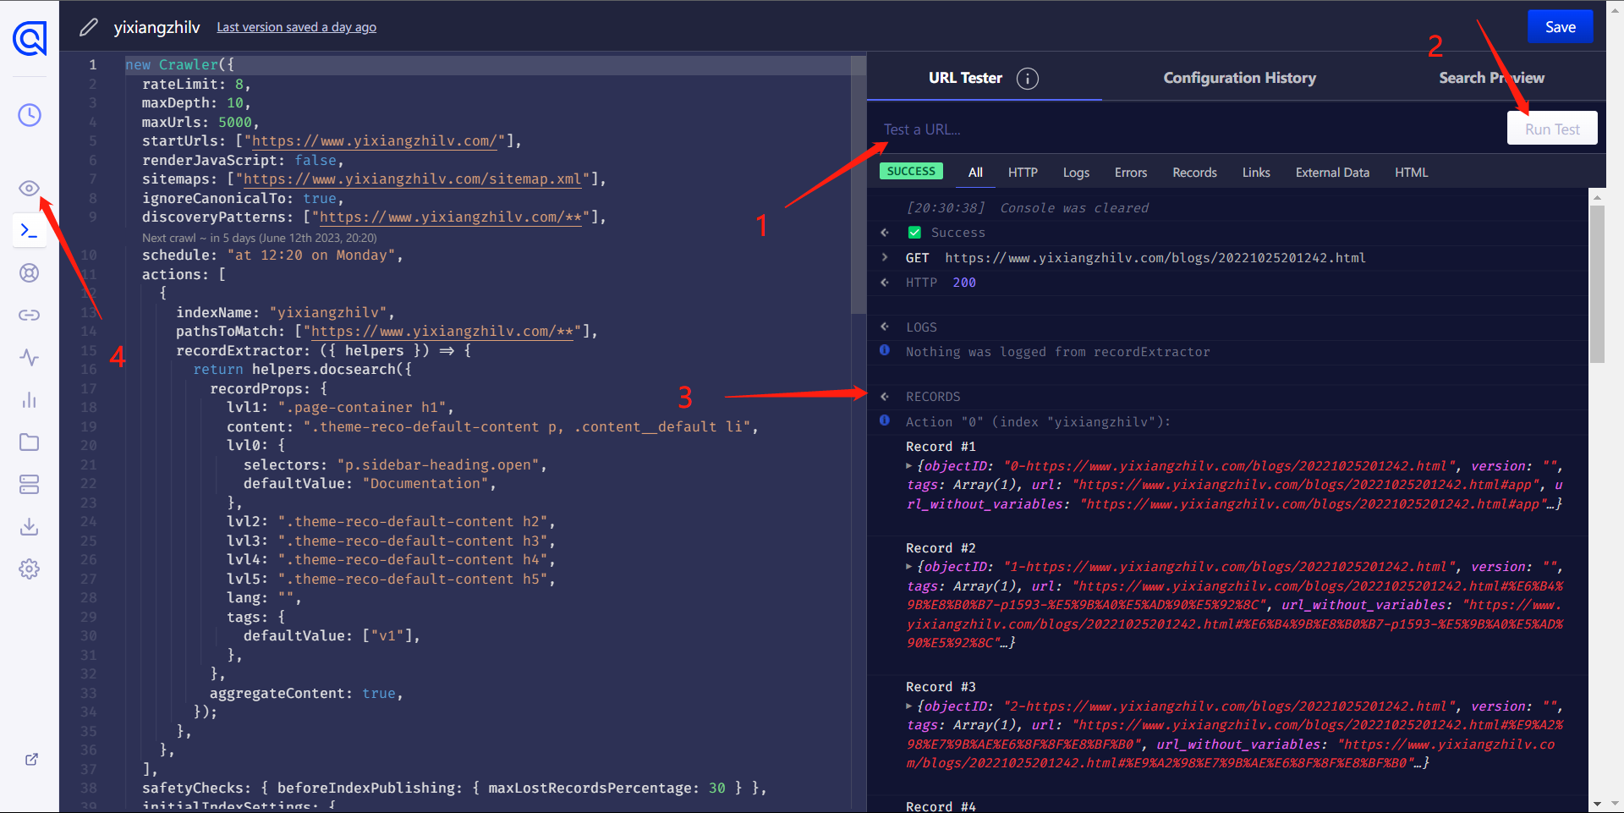Switch to Configuration History tab
This screenshot has height=813, width=1624.
(x=1239, y=78)
